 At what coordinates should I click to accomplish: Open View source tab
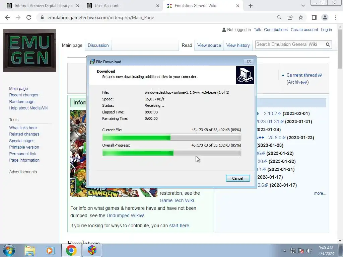tap(209, 45)
